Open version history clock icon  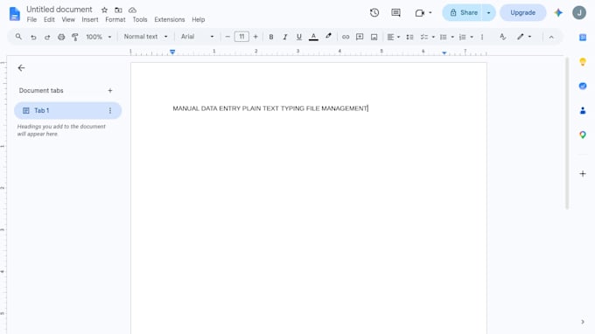click(x=374, y=12)
